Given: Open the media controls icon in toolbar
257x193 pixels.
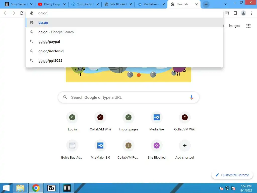Looking at the screenshot, I should click(227, 13).
